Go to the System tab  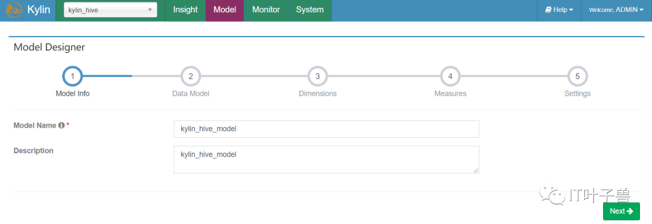pyautogui.click(x=310, y=10)
